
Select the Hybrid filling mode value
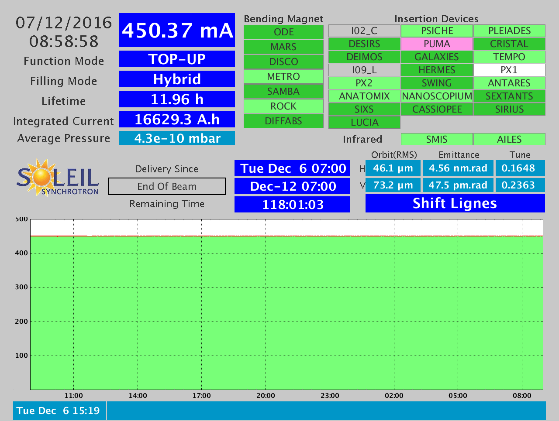177,79
